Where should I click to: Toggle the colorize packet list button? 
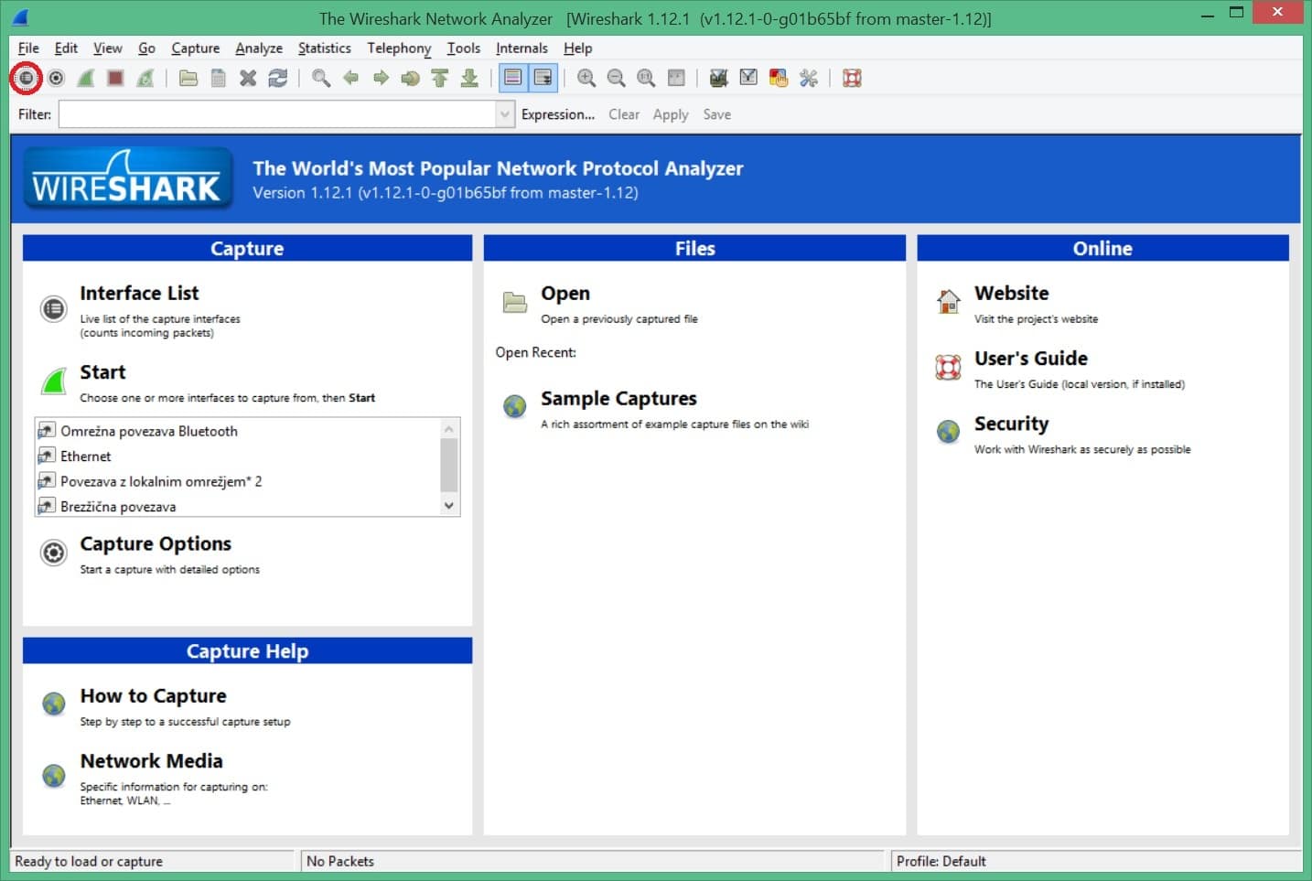pos(513,79)
